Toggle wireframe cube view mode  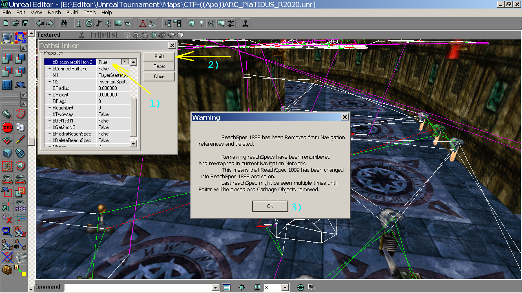127,35
